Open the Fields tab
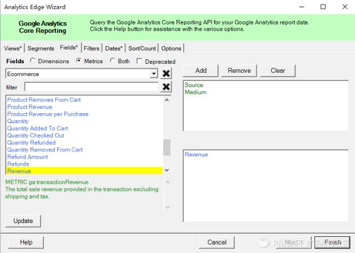Screen dimensions: 355x253 [69, 48]
